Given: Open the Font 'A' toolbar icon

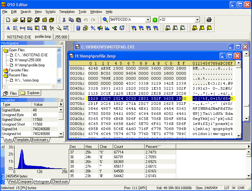Looking at the screenshot, I should (8, 28).
